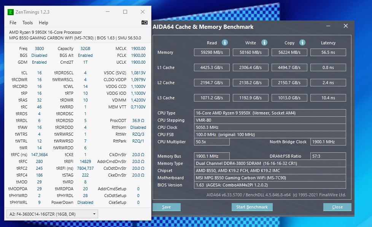Click the VDIMM value 1,4200V
This screenshot has height=227, width=372.
(x=138, y=100)
